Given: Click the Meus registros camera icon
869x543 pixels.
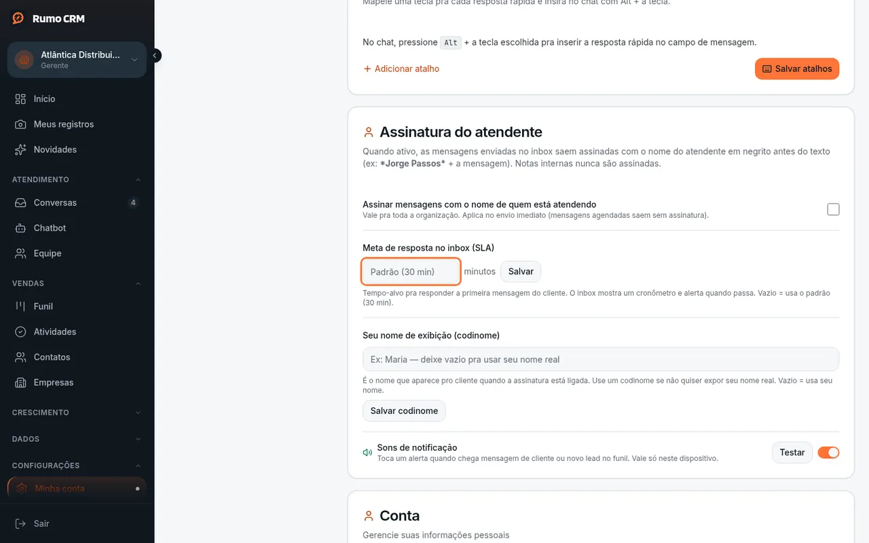Looking at the screenshot, I should 21,124.
